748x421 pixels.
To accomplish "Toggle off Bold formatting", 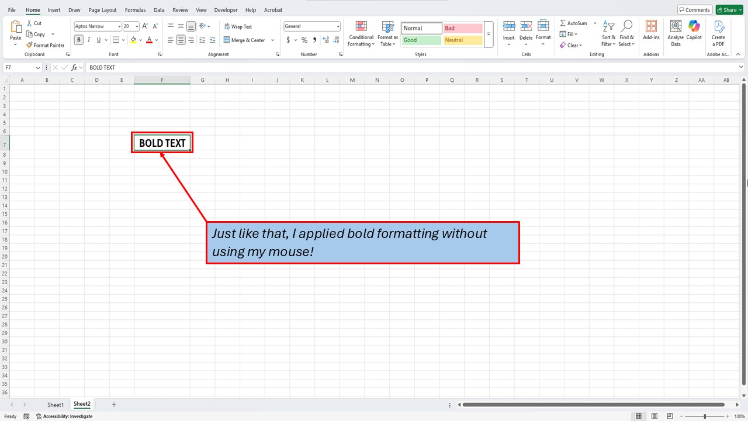I will [78, 39].
